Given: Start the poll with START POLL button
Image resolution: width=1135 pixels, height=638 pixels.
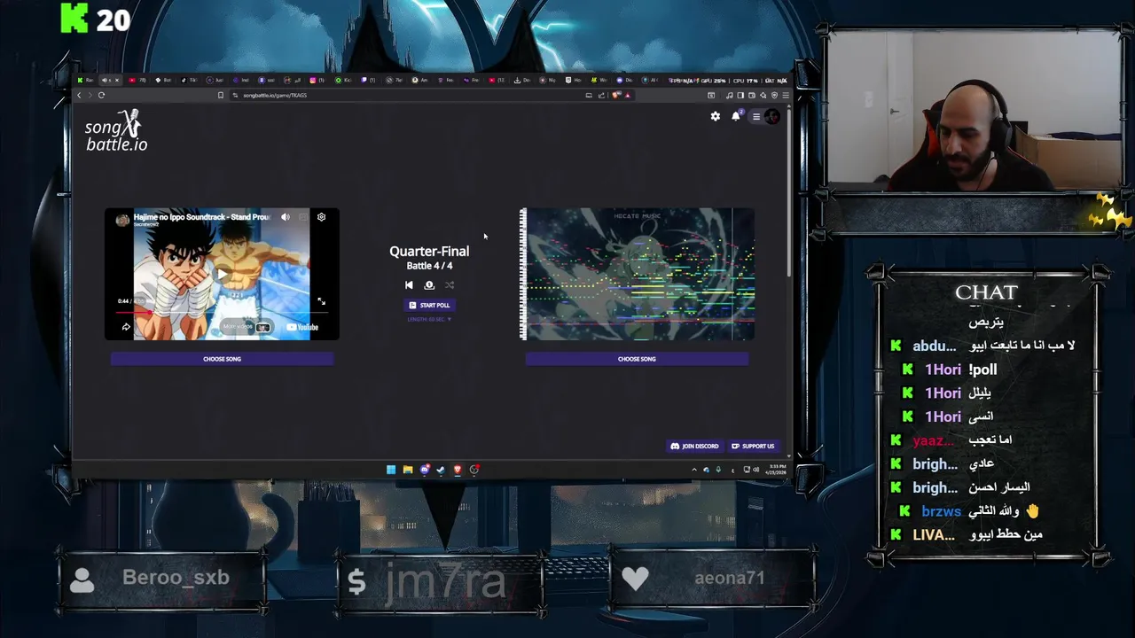Looking at the screenshot, I should click(x=429, y=305).
